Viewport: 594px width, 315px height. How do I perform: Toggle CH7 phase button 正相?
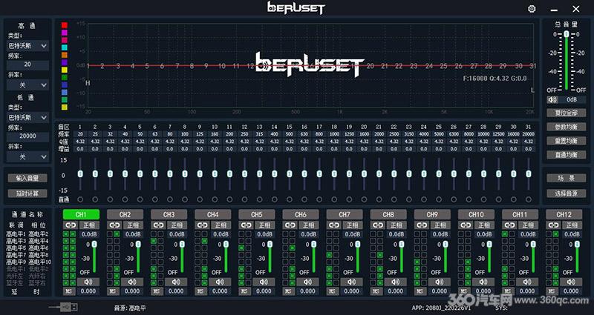(353, 225)
